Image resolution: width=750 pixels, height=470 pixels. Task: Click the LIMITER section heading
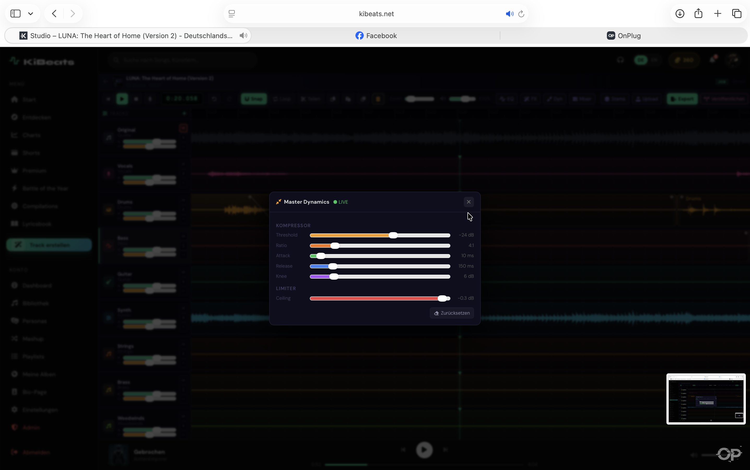[286, 289]
